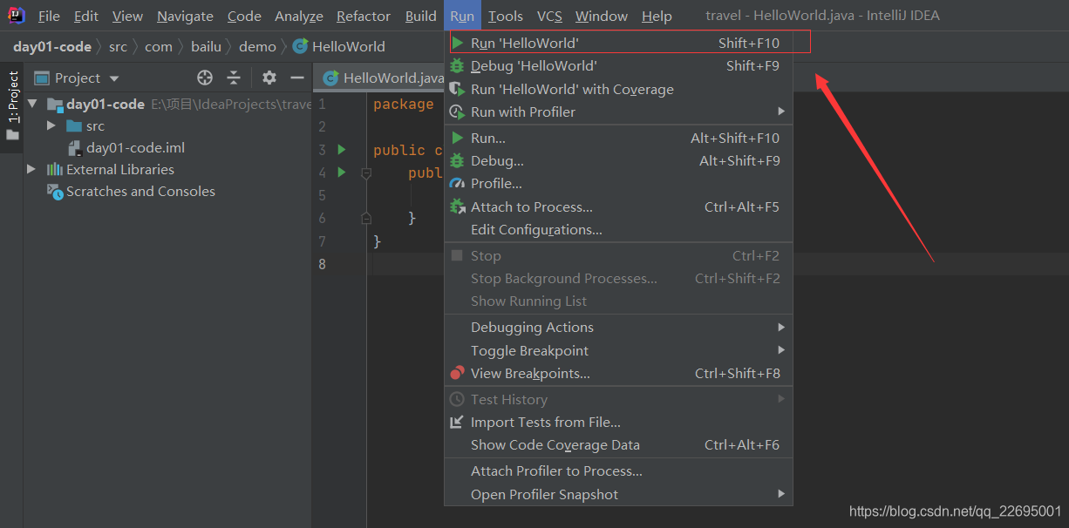Open the Tools menu

coord(506,16)
